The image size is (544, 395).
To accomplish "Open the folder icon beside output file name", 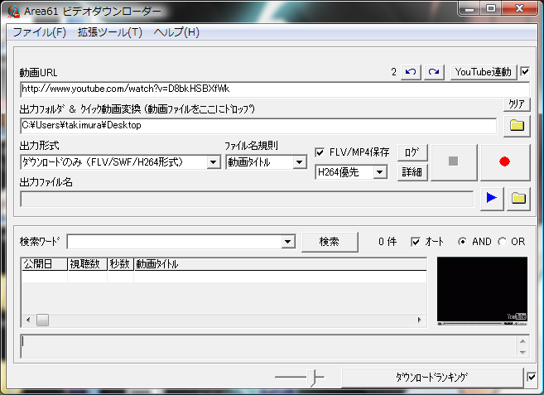I will click(x=518, y=198).
